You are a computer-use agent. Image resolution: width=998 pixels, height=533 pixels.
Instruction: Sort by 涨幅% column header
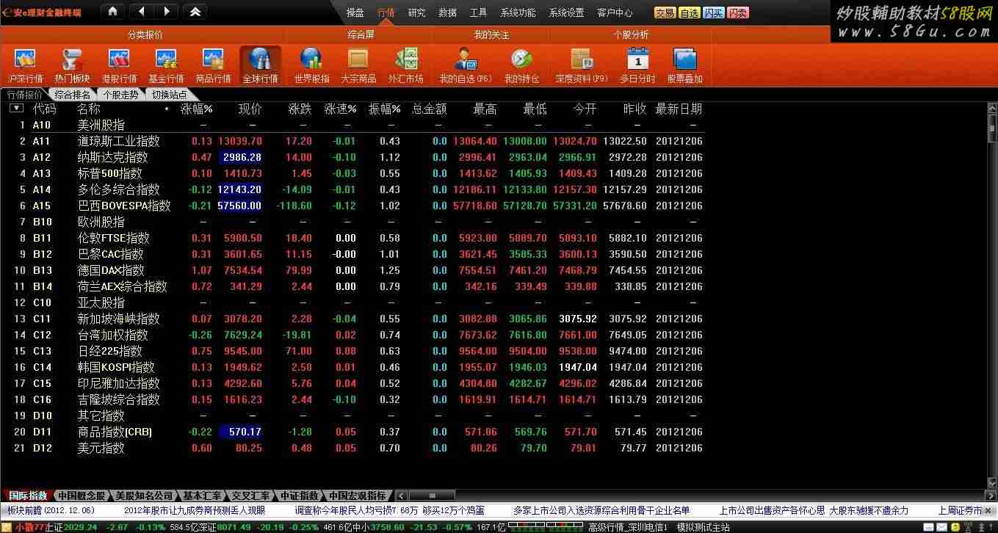pos(196,109)
